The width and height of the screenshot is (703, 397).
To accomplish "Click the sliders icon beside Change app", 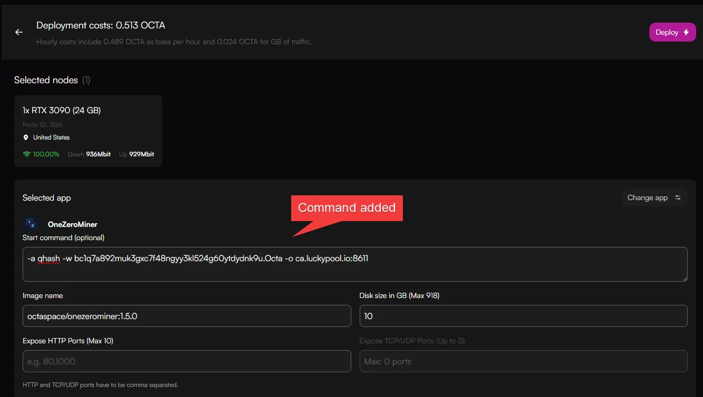I will point(678,197).
